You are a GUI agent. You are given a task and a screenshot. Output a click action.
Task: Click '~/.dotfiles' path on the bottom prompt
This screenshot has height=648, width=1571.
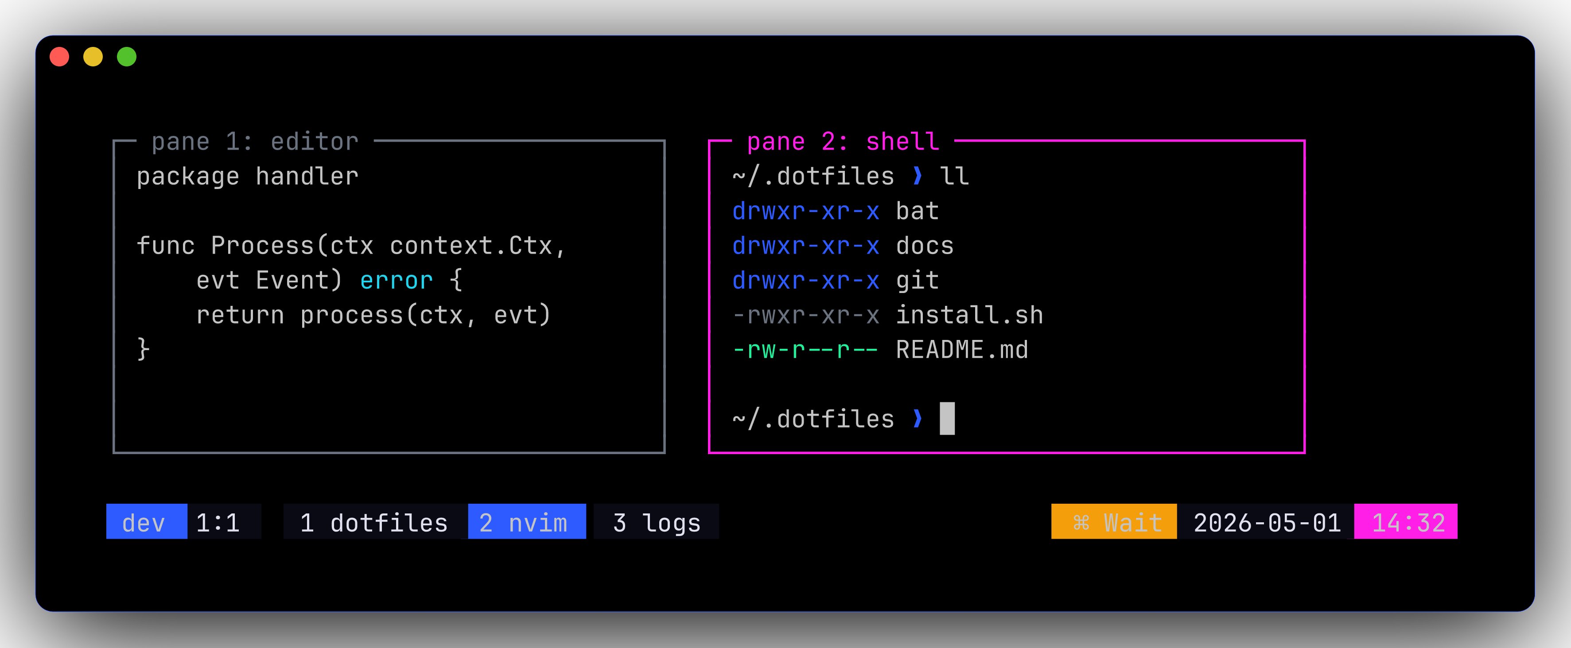coord(813,419)
